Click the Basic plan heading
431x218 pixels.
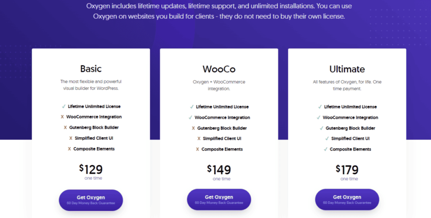pos(91,68)
